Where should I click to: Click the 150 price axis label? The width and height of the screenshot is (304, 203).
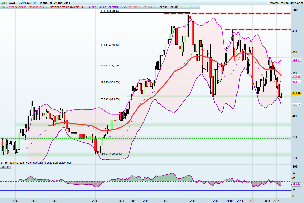[x=295, y=158]
